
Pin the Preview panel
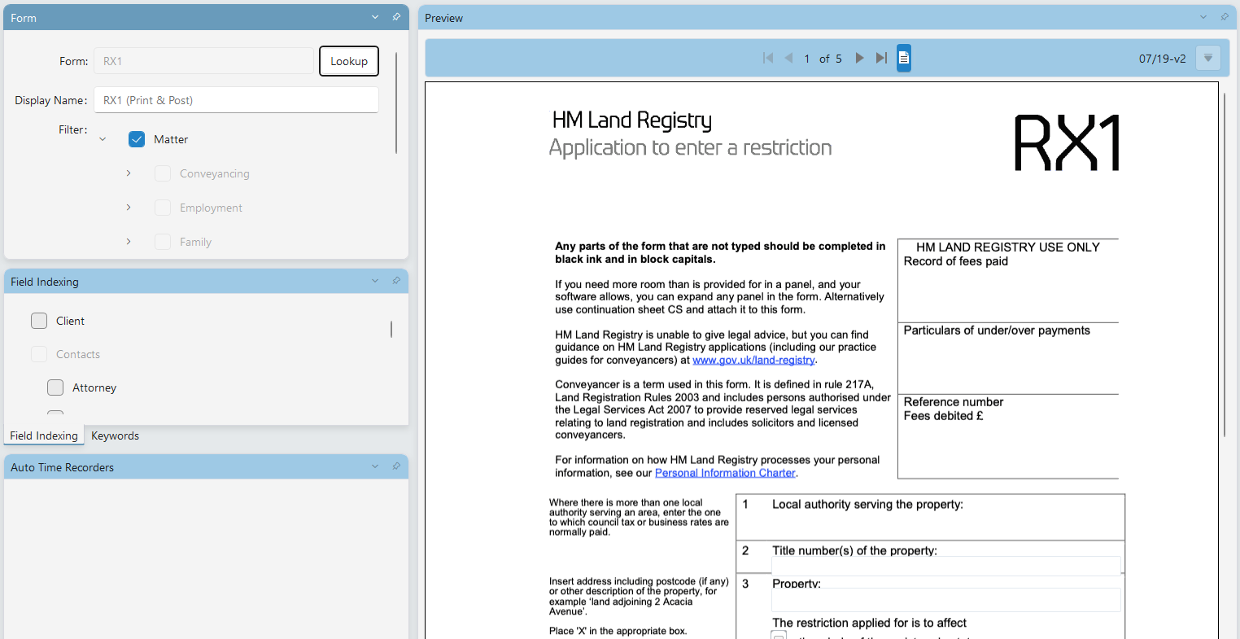[1225, 17]
